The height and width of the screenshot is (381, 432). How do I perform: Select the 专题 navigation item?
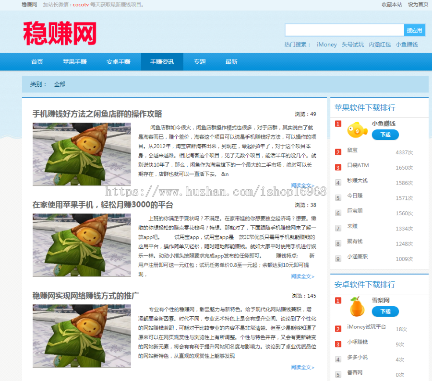click(x=199, y=61)
